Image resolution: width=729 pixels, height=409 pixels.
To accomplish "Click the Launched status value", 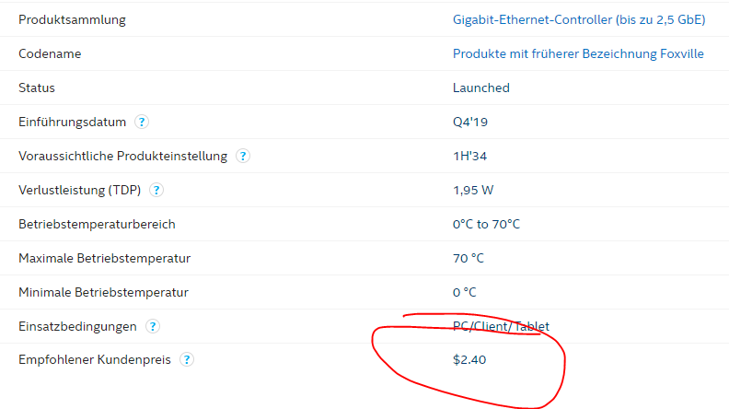I will click(x=481, y=88).
